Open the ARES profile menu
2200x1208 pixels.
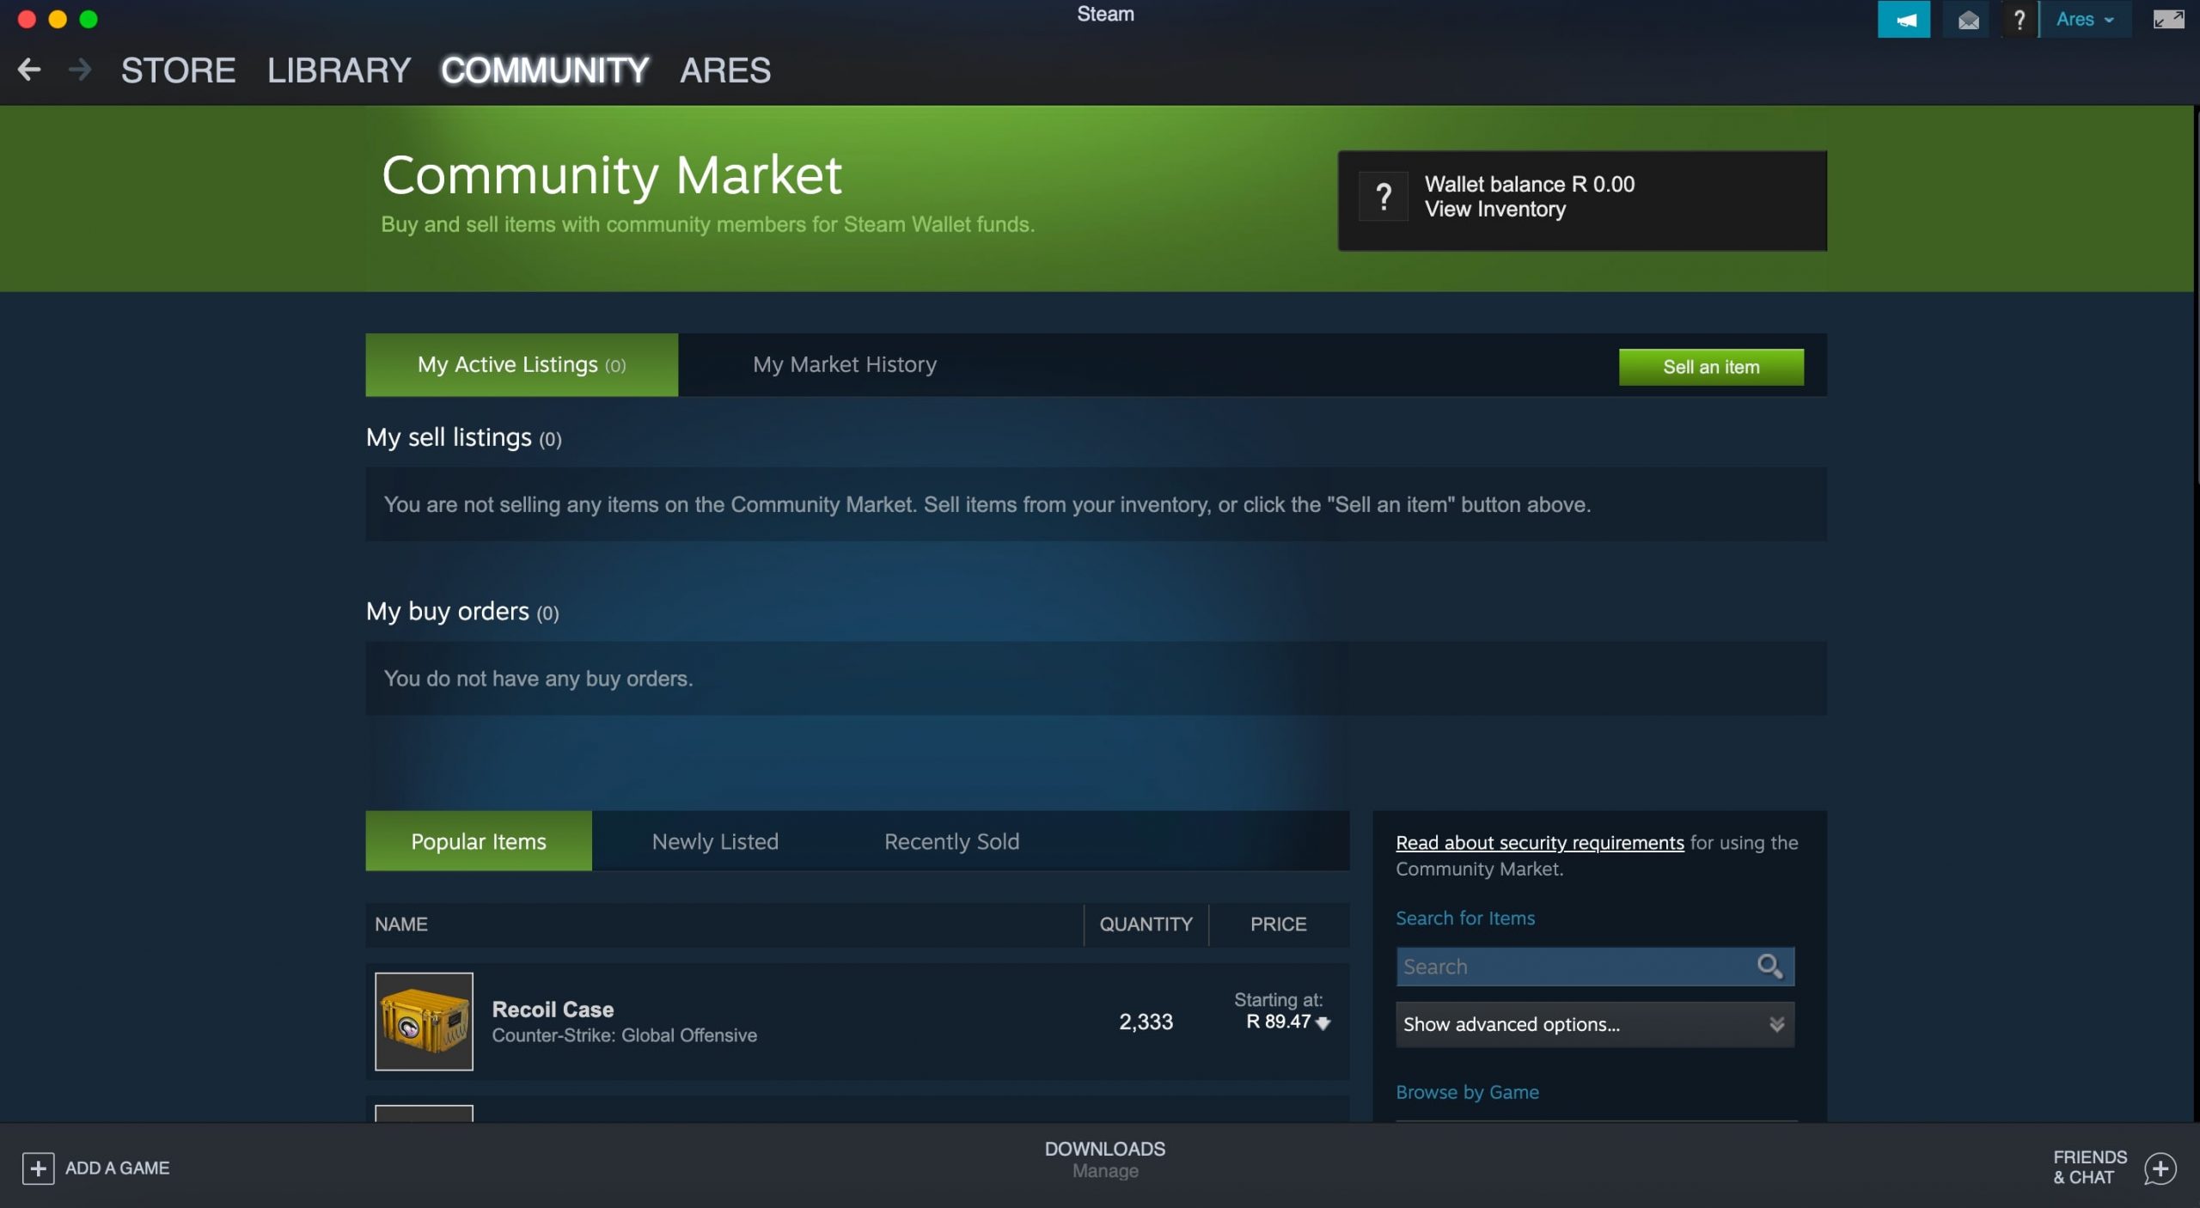click(x=725, y=70)
